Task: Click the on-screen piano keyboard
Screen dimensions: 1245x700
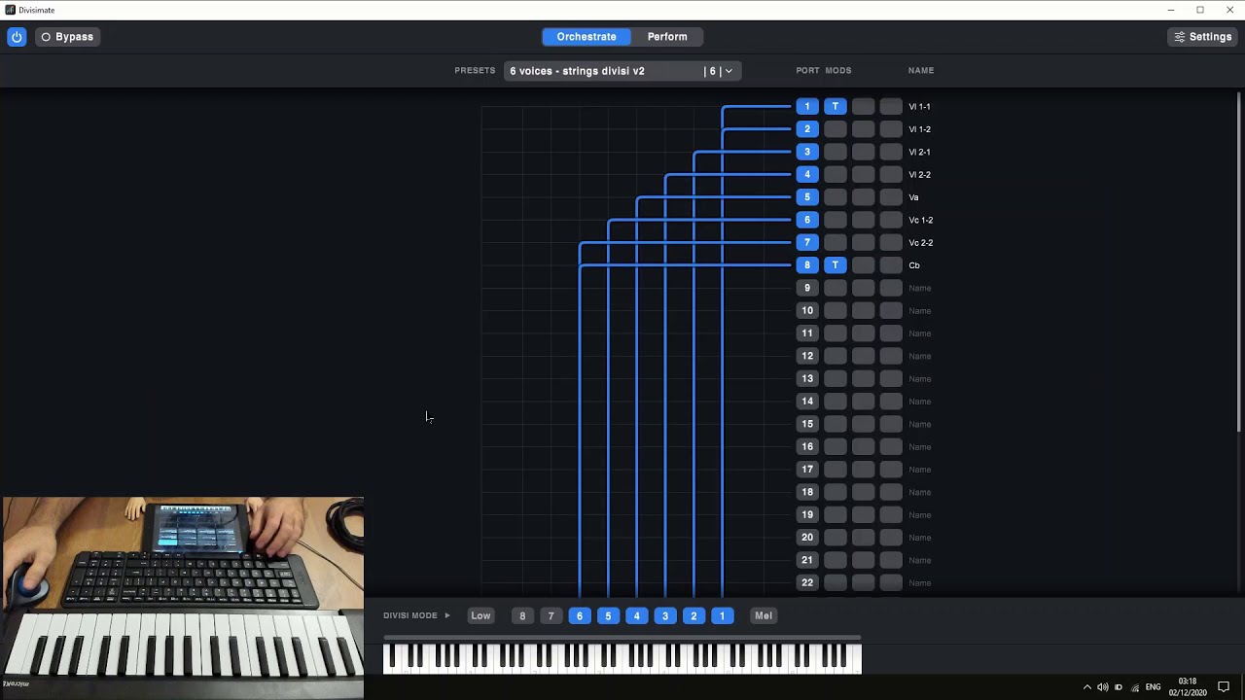Action: 622,658
